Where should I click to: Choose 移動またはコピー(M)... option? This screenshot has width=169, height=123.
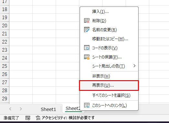pyautogui.click(x=109, y=39)
